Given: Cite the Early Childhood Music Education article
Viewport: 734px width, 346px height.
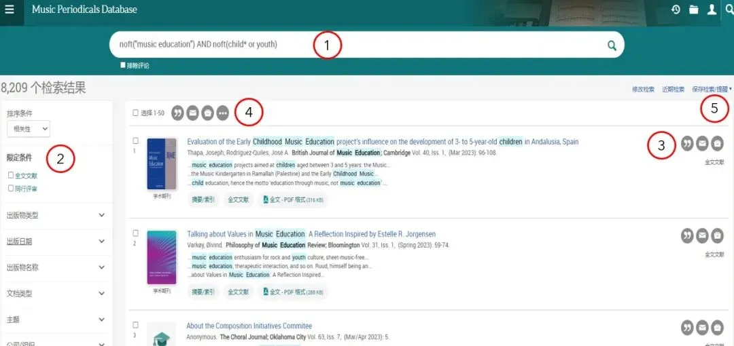Looking at the screenshot, I should pyautogui.click(x=687, y=144).
